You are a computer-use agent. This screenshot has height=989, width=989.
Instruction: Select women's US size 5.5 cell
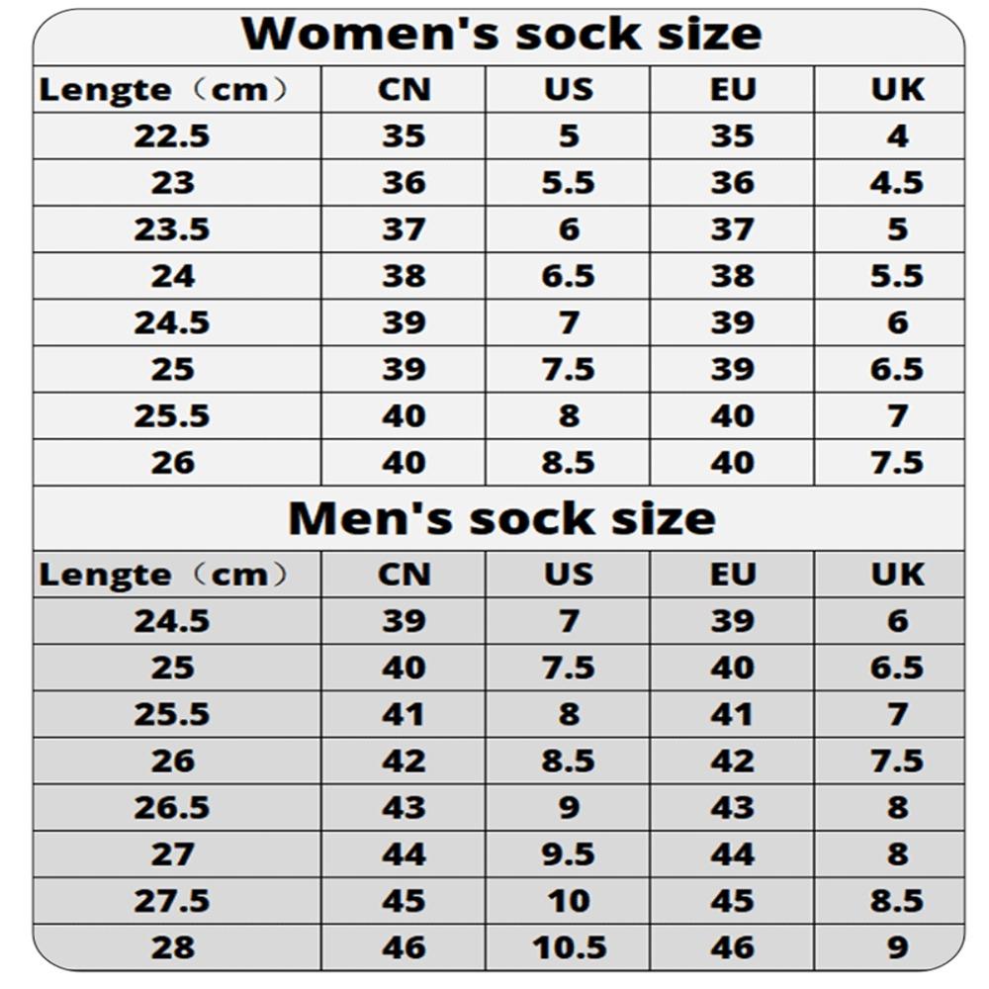[568, 183]
